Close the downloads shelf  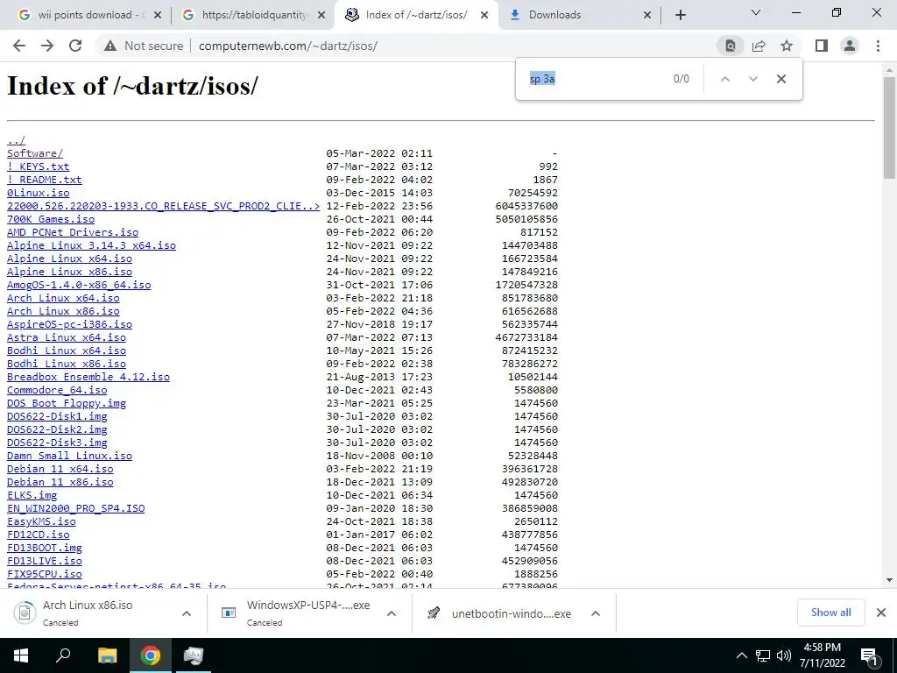click(881, 613)
